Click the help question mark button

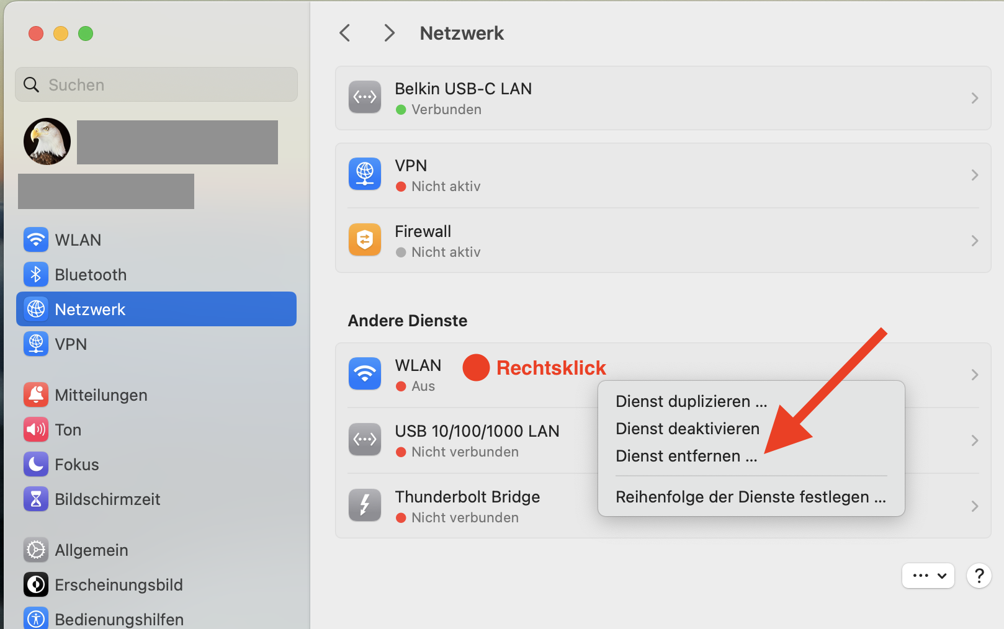(x=979, y=576)
